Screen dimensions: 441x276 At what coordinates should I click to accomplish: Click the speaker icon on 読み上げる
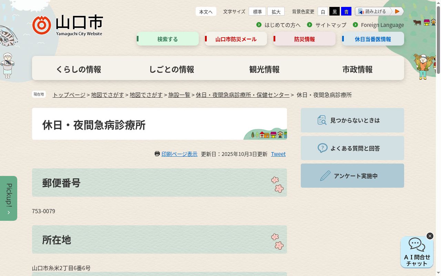[x=361, y=11]
